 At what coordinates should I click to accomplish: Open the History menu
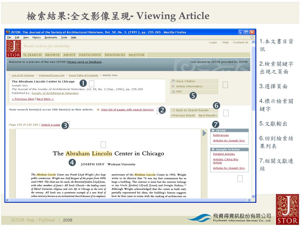(x=36, y=37)
